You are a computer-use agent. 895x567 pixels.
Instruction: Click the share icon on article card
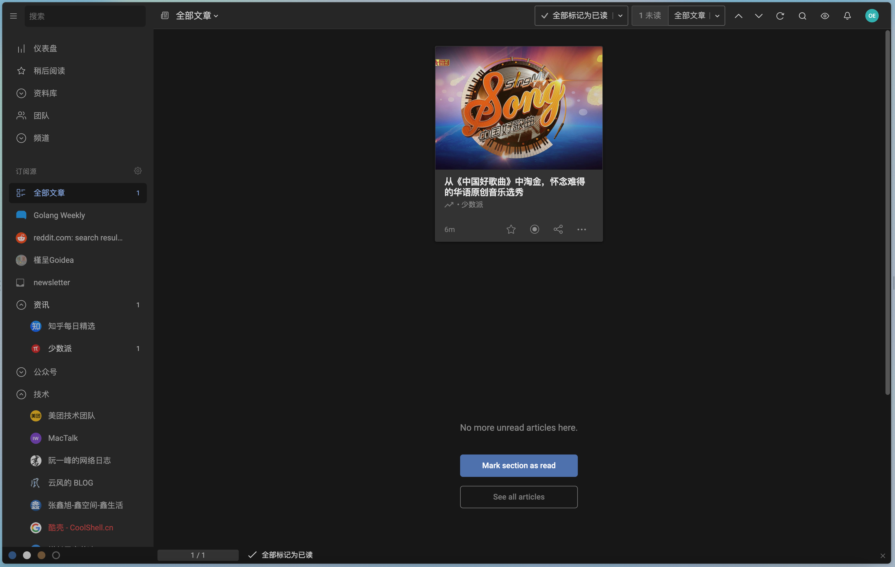point(558,229)
